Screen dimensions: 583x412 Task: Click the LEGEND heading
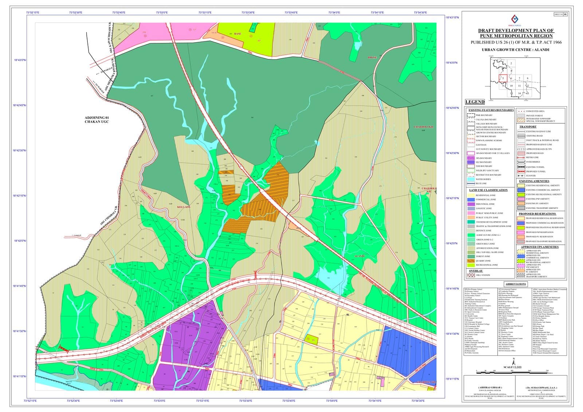475,102
